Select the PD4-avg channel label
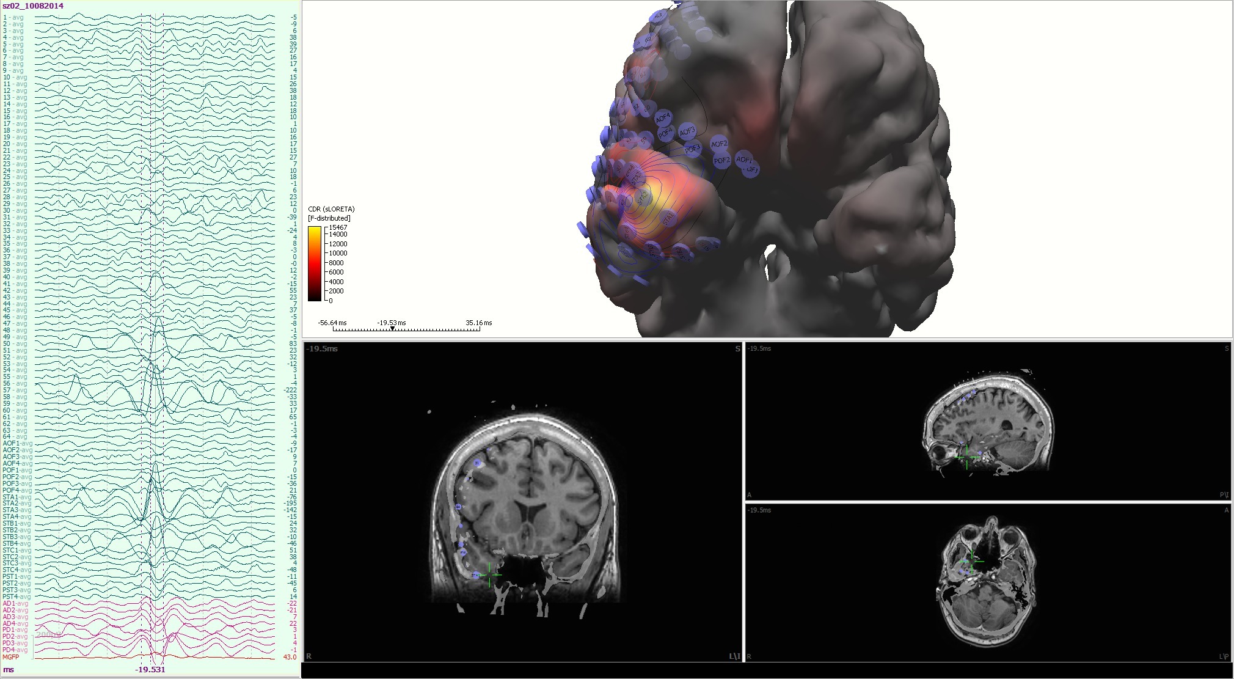Image resolution: width=1234 pixels, height=679 pixels. click(15, 650)
